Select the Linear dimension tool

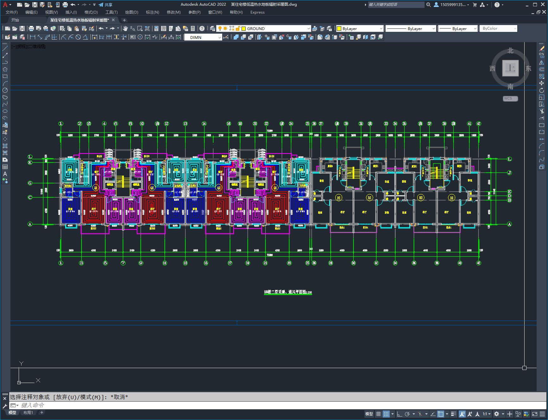[32, 37]
